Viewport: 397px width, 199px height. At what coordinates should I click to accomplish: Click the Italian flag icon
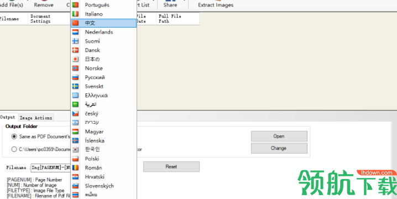(x=75, y=14)
